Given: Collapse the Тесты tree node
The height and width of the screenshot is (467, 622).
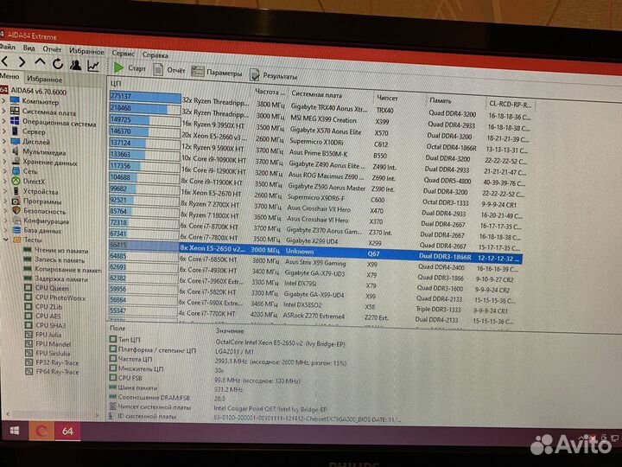Looking at the screenshot, I should point(5,240).
